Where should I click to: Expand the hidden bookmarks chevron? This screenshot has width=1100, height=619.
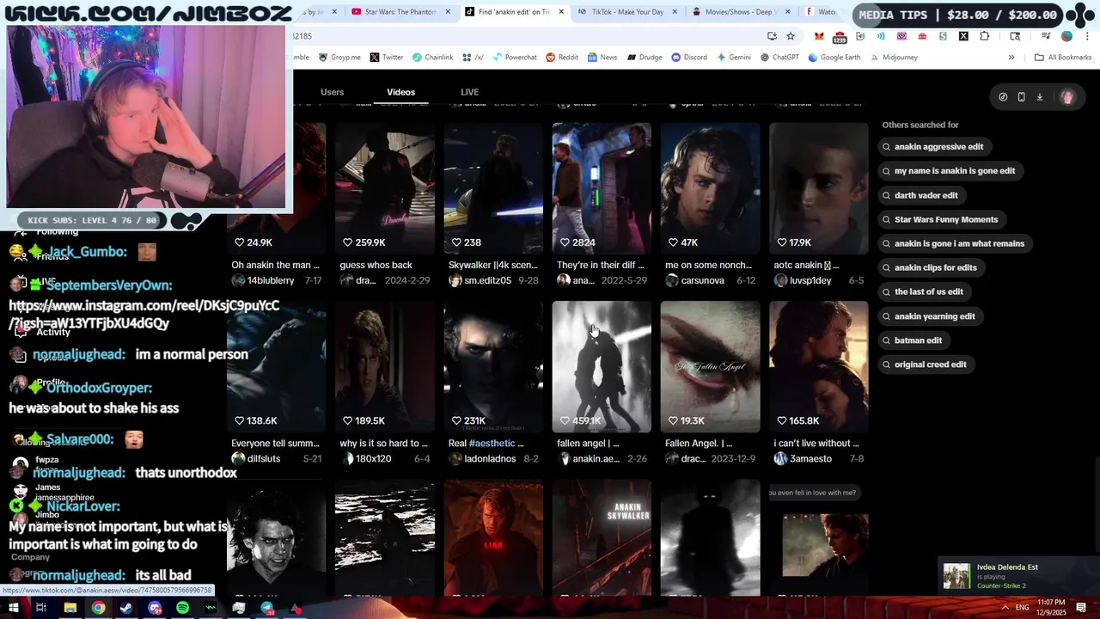[1011, 58]
